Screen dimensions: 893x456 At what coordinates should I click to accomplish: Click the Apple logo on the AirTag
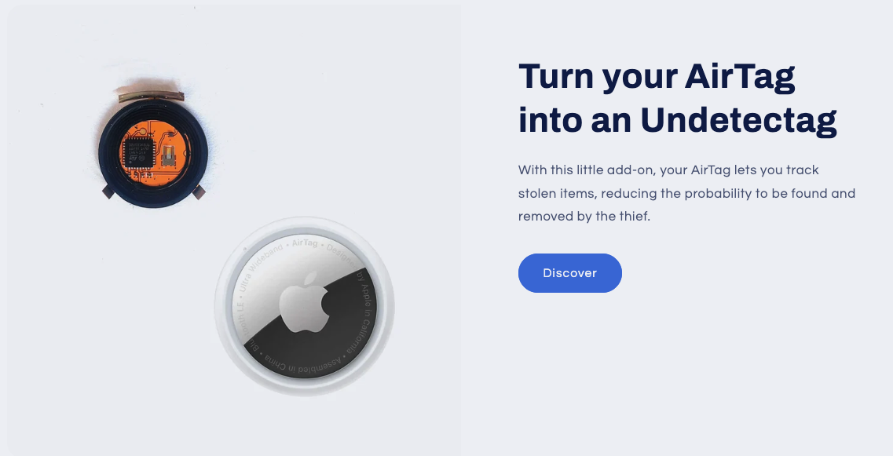(x=305, y=301)
